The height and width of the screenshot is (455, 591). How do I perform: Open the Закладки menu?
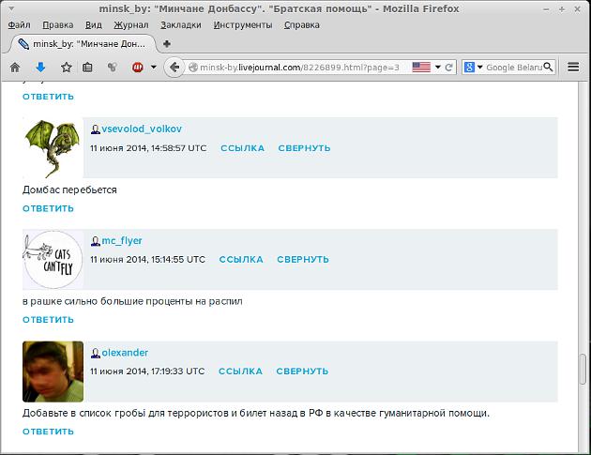coord(178,25)
